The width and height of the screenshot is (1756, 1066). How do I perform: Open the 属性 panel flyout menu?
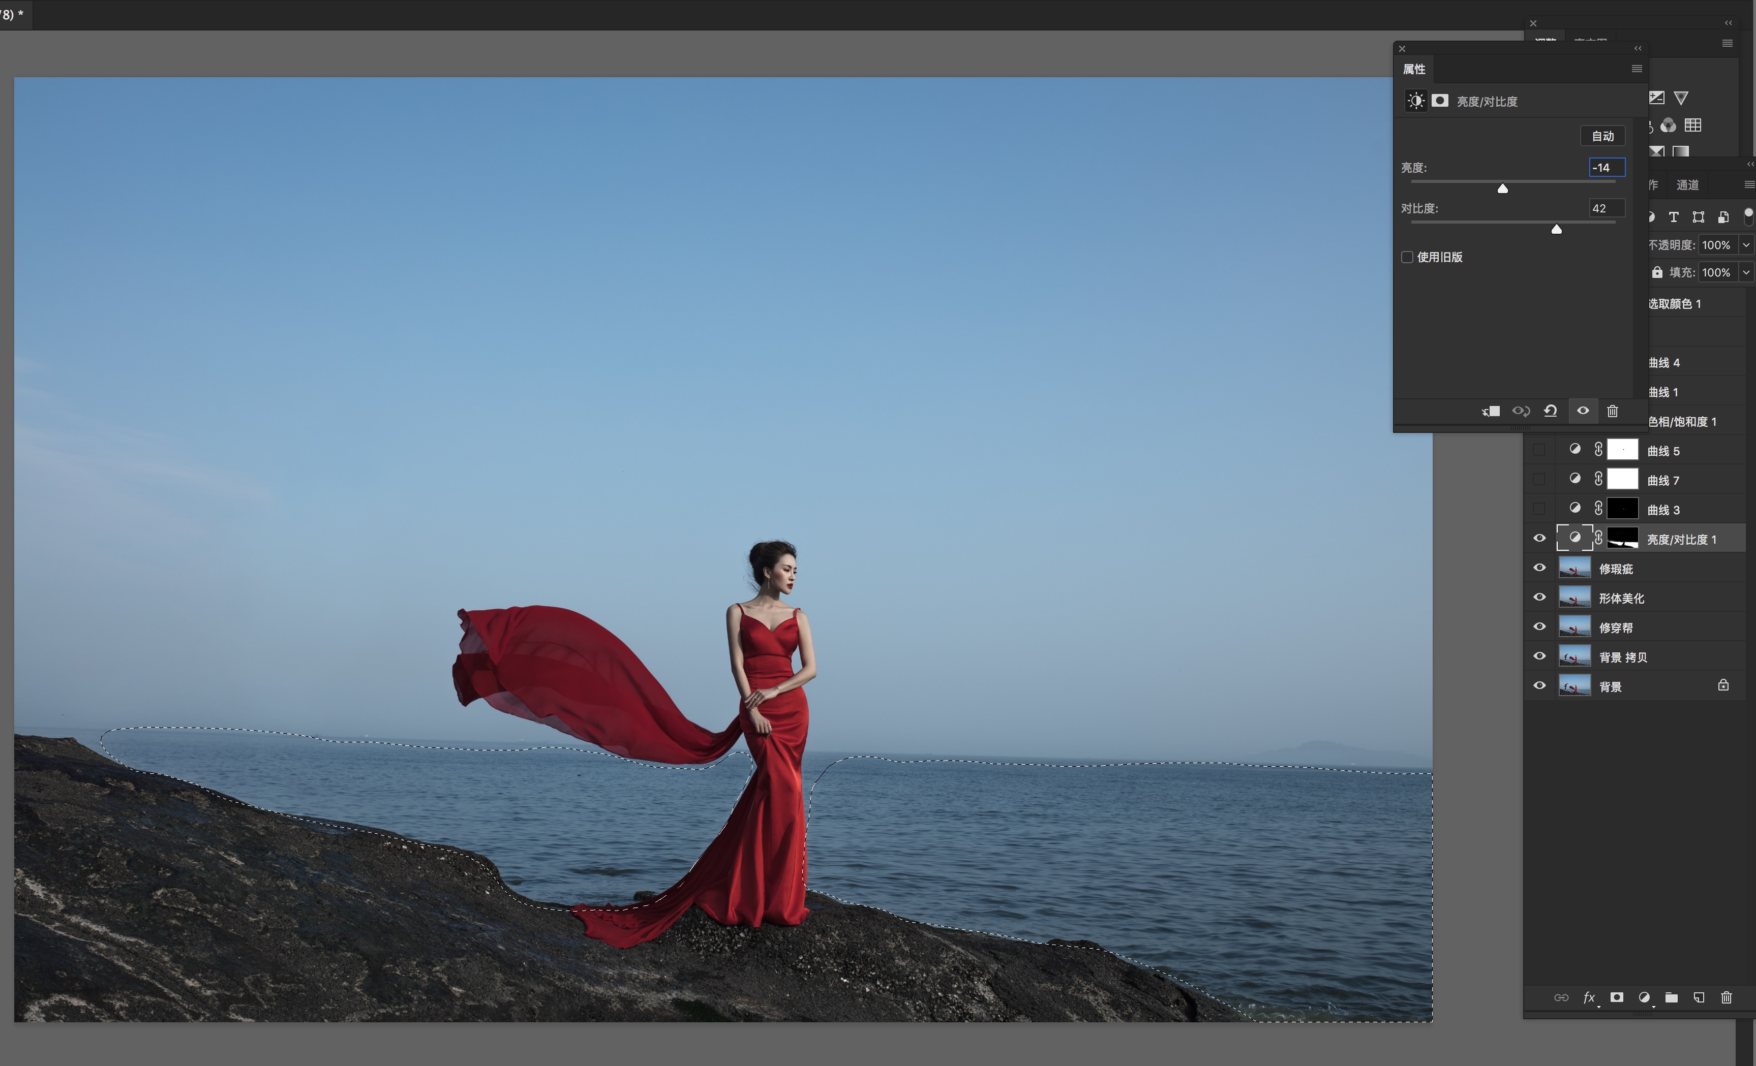[x=1636, y=69]
